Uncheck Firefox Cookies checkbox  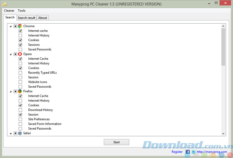pos(20,105)
